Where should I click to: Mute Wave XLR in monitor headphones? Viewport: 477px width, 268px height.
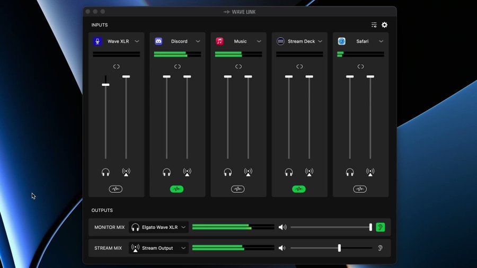105,172
